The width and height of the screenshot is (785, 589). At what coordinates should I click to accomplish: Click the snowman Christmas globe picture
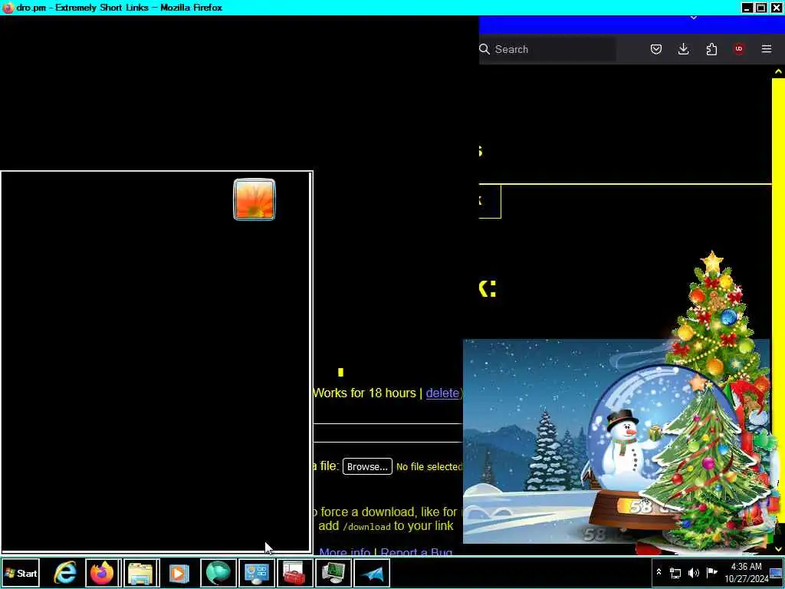tap(616, 441)
